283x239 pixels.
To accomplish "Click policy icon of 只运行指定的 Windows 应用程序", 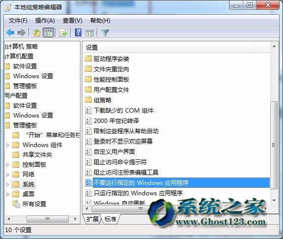I will (88, 193).
